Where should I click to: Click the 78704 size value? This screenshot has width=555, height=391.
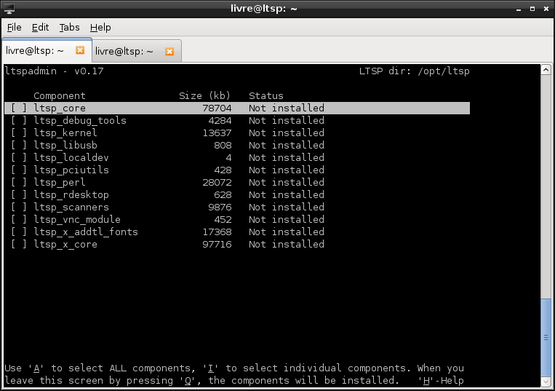[217, 108]
